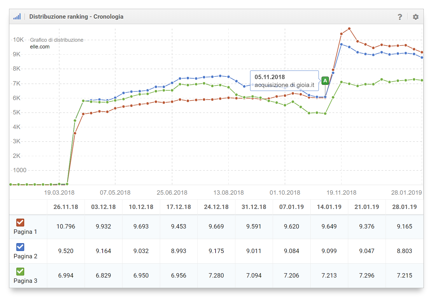Click the 28.01.19 column header
The height and width of the screenshot is (298, 434).
pyautogui.click(x=404, y=207)
